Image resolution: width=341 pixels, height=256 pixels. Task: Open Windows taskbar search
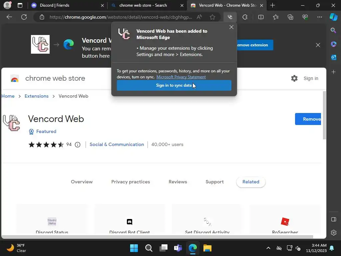click(x=149, y=248)
